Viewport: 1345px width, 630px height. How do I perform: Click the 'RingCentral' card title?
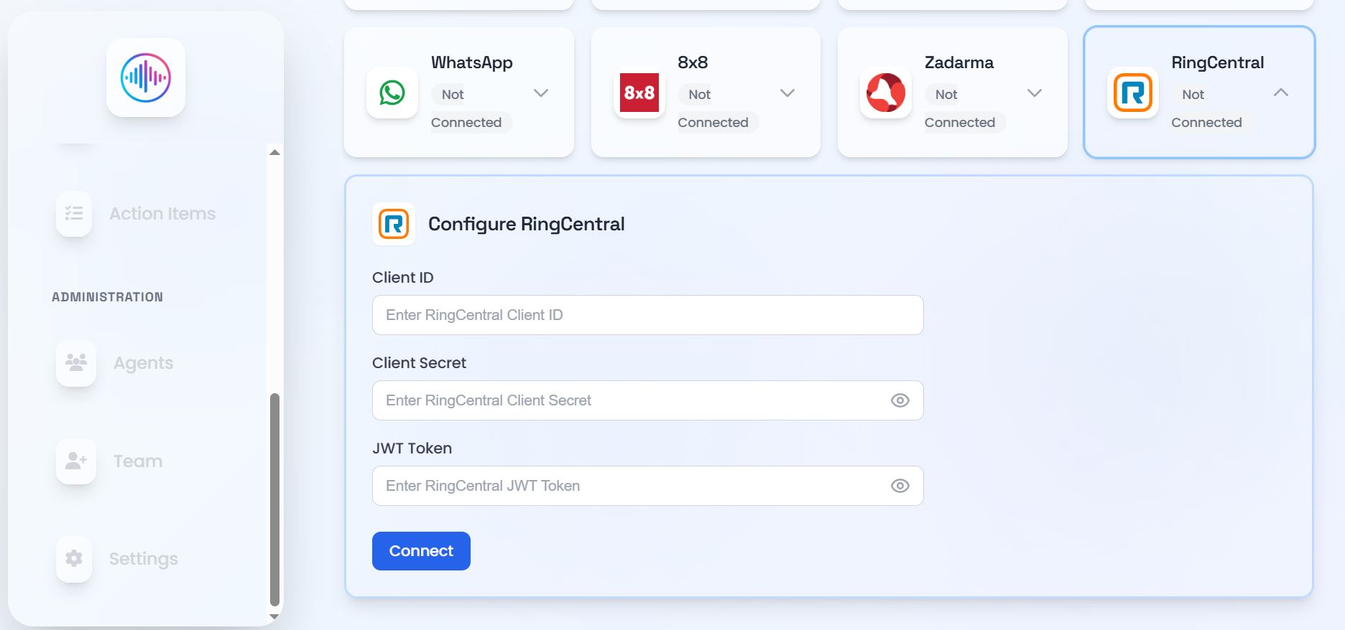(x=1218, y=62)
